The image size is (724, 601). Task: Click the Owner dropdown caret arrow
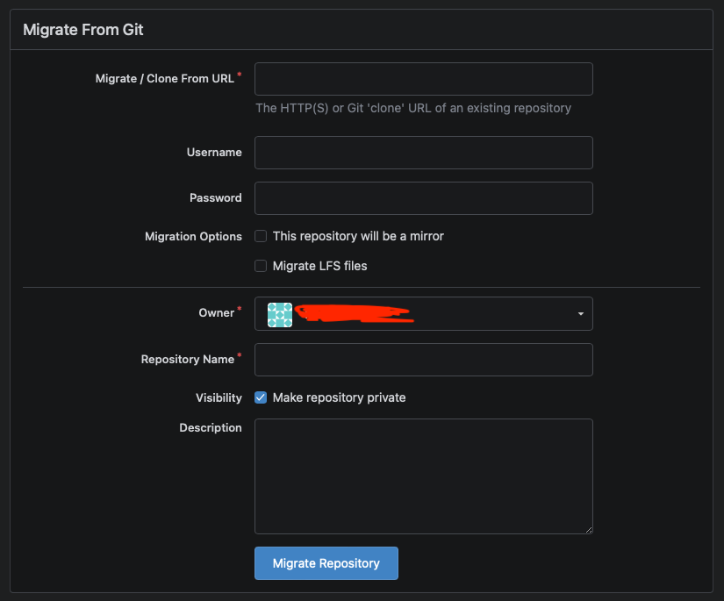coord(580,314)
